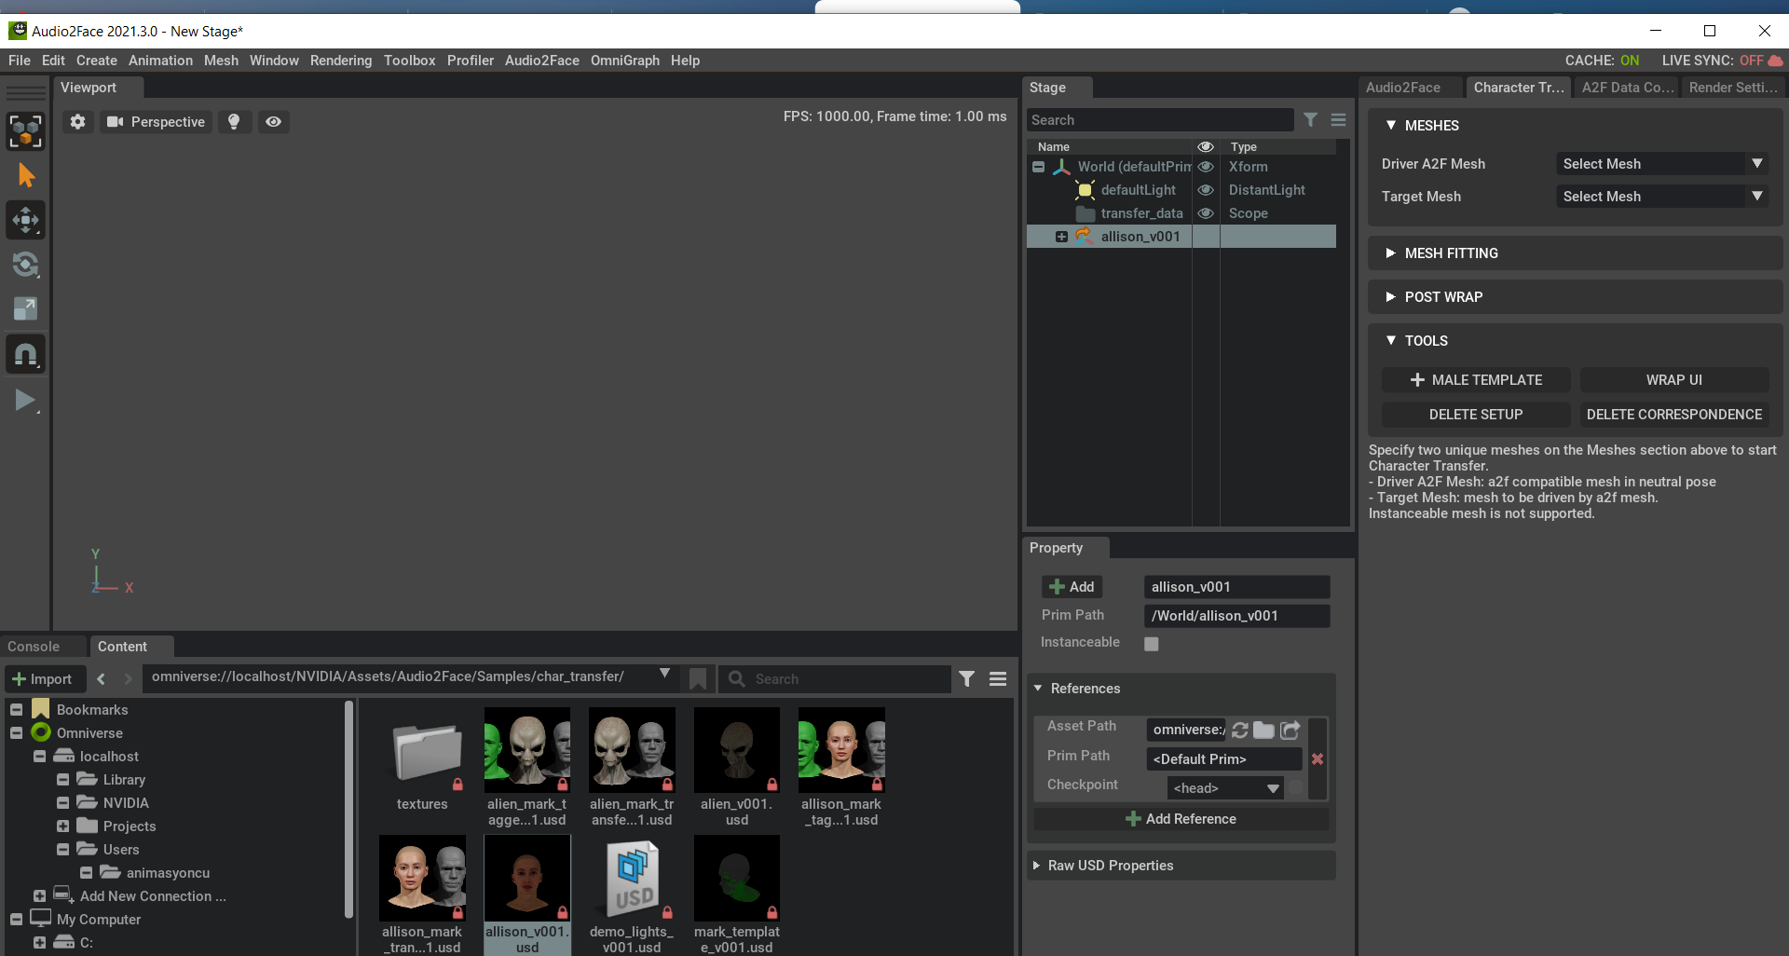The height and width of the screenshot is (956, 1789).
Task: Open the Checkpoint head dropdown
Action: [1225, 788]
